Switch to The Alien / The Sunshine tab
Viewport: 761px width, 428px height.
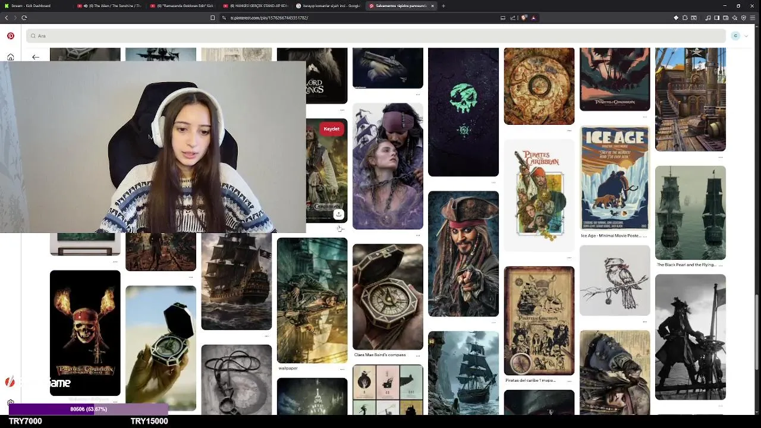click(109, 6)
